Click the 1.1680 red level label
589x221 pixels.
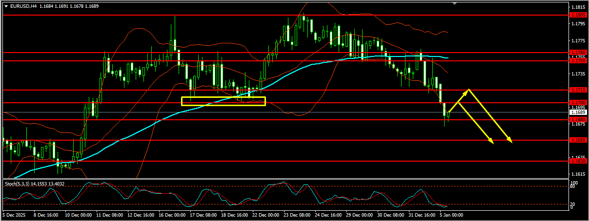tap(577, 119)
